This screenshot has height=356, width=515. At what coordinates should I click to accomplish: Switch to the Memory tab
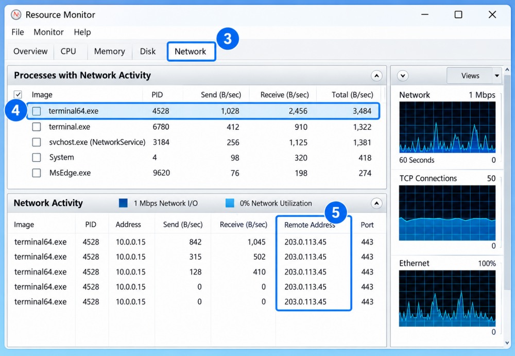tap(109, 52)
